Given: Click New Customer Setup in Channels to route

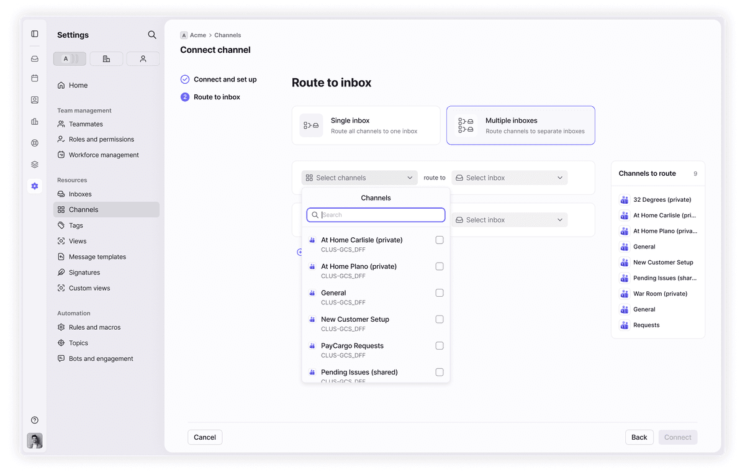Looking at the screenshot, I should click(658, 262).
